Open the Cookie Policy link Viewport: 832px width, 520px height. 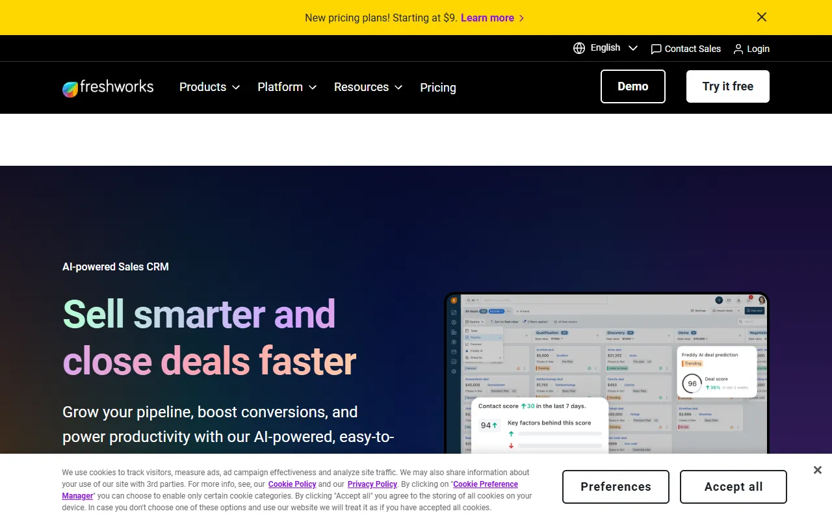[x=292, y=484]
